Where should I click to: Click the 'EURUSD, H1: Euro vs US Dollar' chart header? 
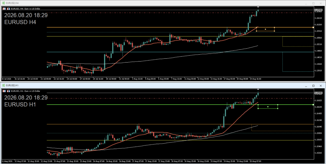(x=25, y=91)
